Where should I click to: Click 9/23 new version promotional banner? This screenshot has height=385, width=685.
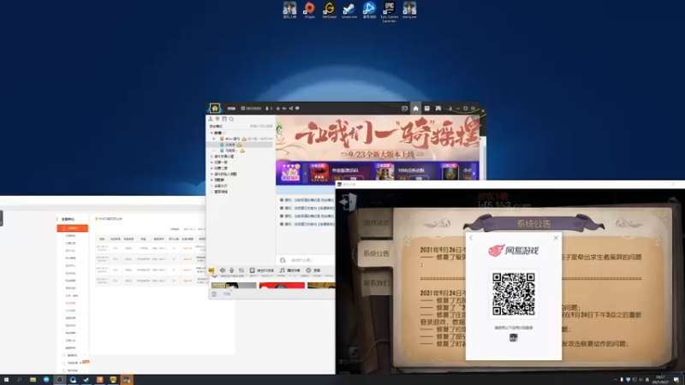(x=378, y=138)
